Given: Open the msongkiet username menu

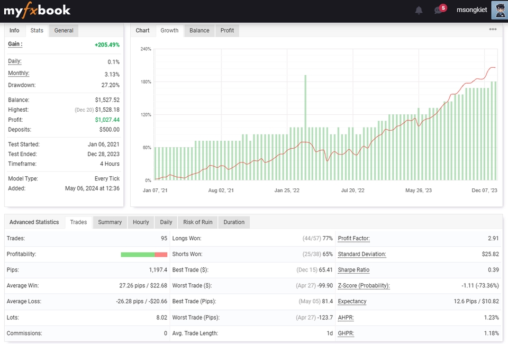Looking at the screenshot, I should 472,10.
